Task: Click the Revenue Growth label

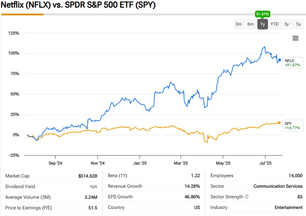Action: [125, 186]
